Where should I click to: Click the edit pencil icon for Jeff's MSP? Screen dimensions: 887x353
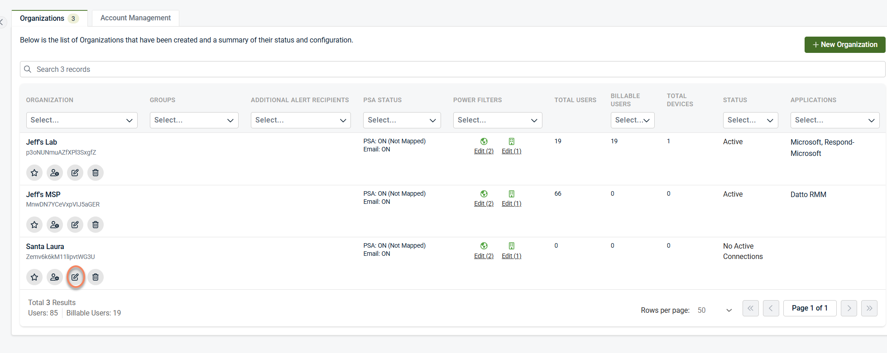(x=75, y=225)
